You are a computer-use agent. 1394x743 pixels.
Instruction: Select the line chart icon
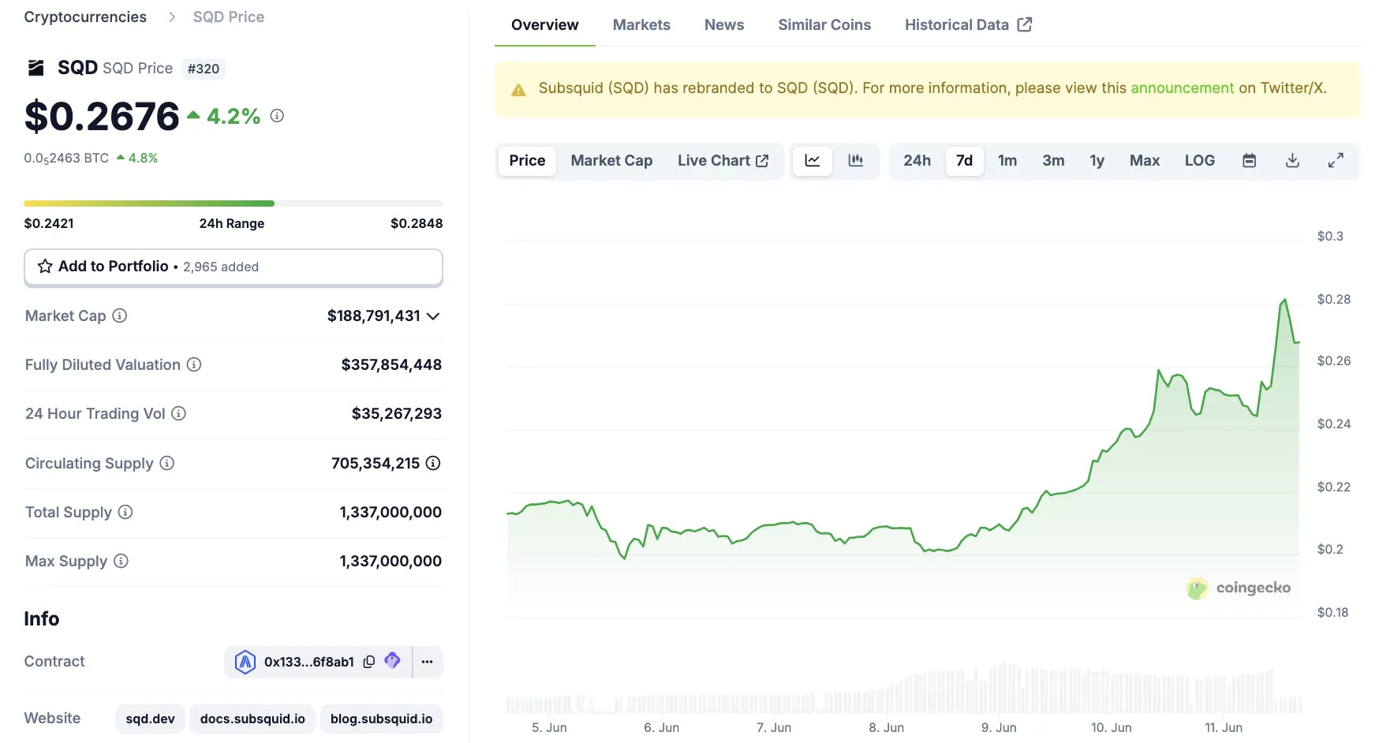[813, 160]
